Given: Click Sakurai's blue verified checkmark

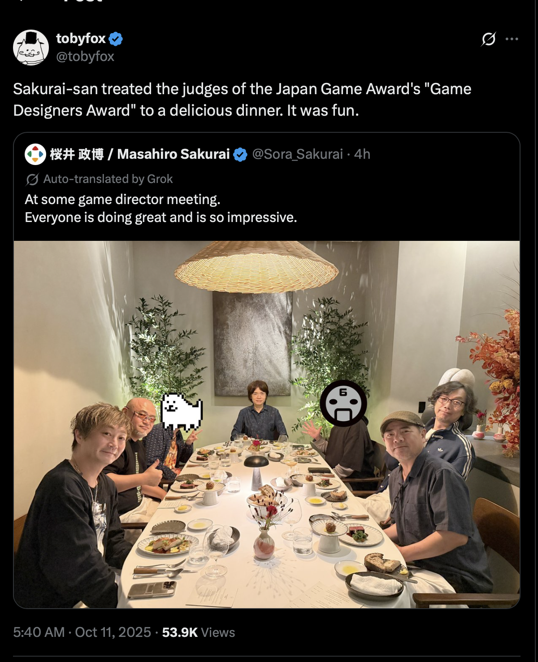Looking at the screenshot, I should click(240, 155).
